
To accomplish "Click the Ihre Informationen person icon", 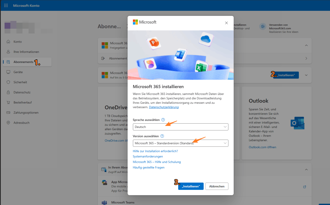I will tap(8, 52).
